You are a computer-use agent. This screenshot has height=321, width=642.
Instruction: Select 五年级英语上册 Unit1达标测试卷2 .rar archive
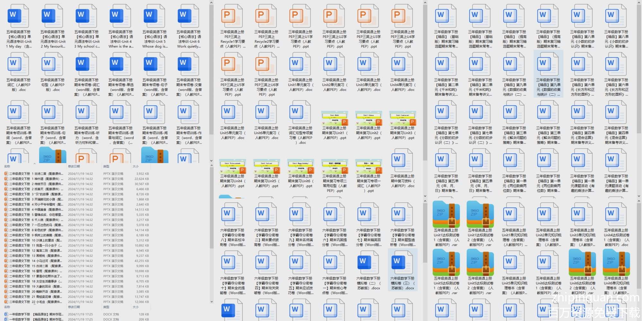(x=480, y=224)
